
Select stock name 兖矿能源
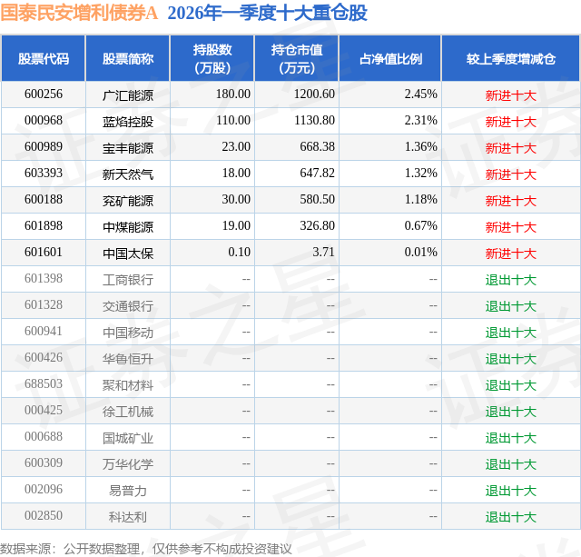(128, 201)
